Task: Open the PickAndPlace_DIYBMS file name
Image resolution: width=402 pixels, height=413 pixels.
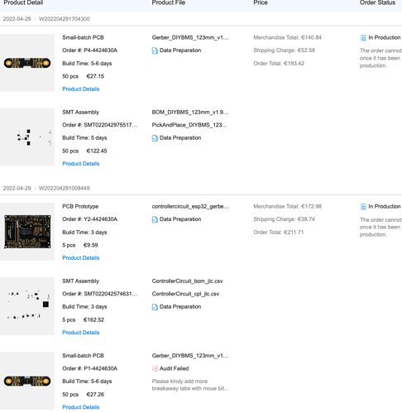Action: click(x=189, y=125)
